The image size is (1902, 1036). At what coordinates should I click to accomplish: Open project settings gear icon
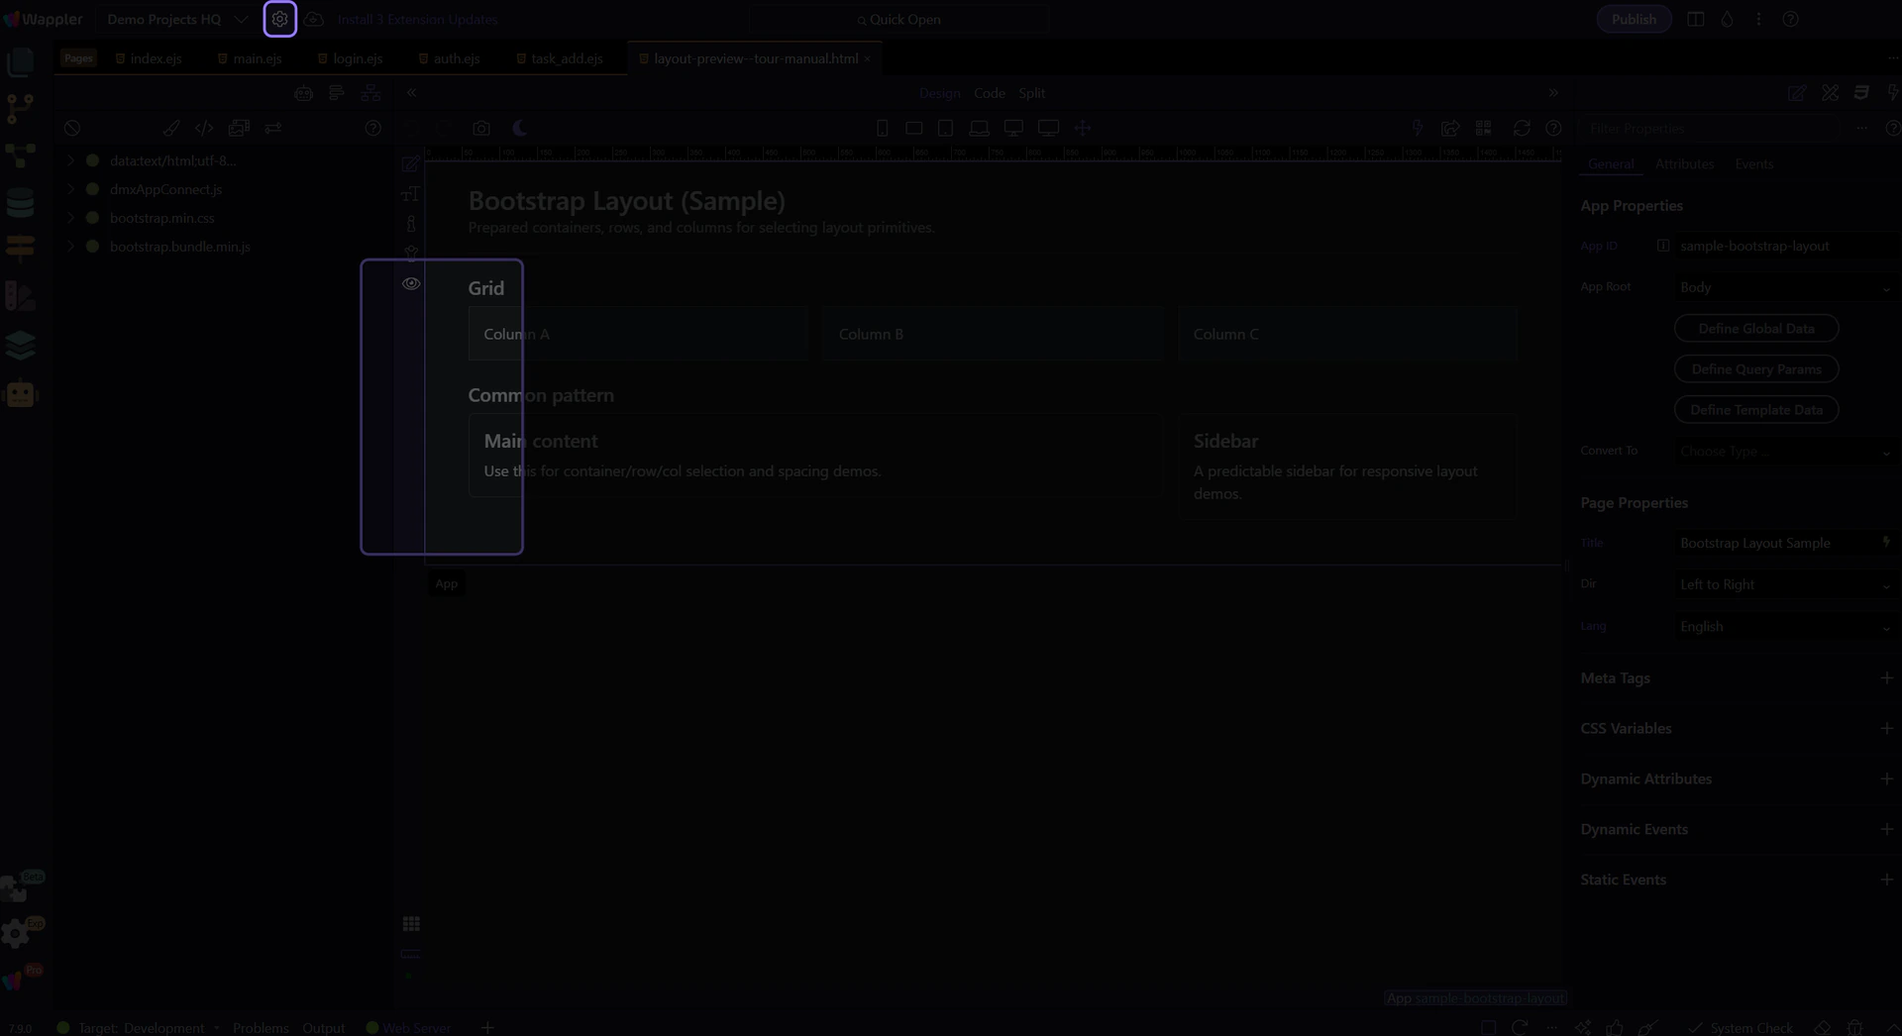point(279,19)
